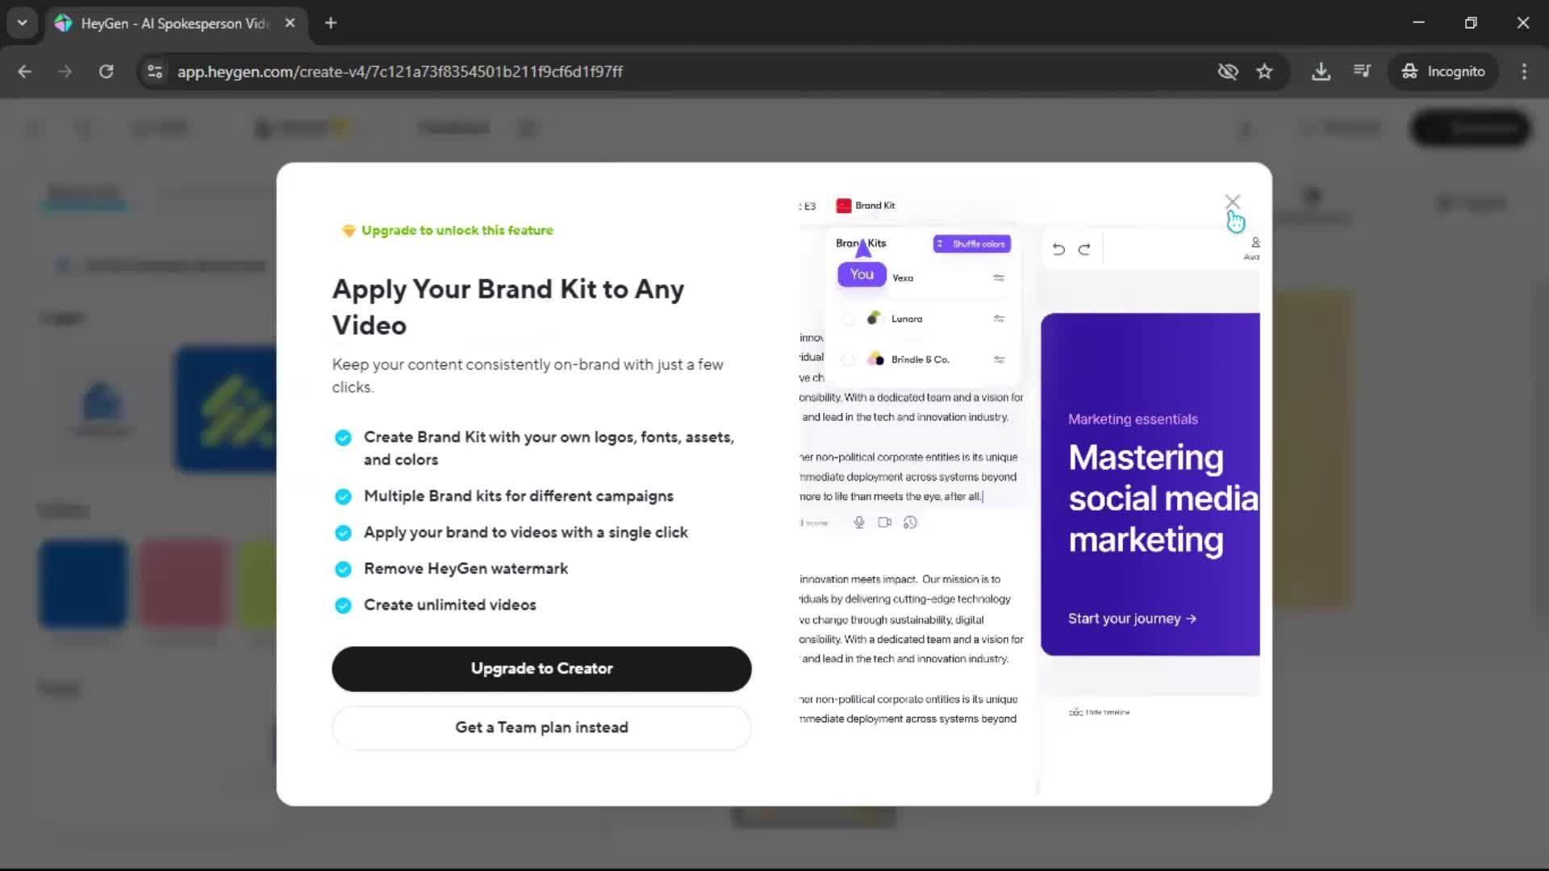This screenshot has height=871, width=1549.
Task: Click the Shuffle colors button in preview
Action: 971,244
